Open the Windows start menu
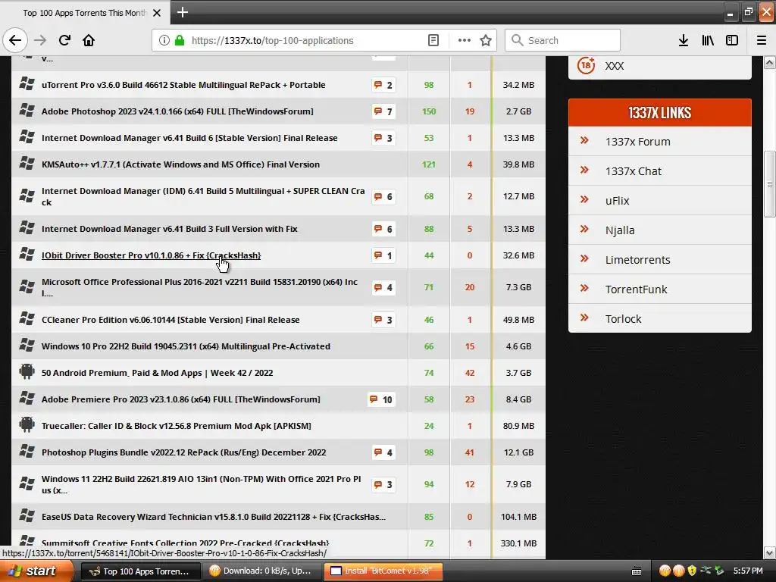Image resolution: width=776 pixels, height=582 pixels. click(36, 571)
